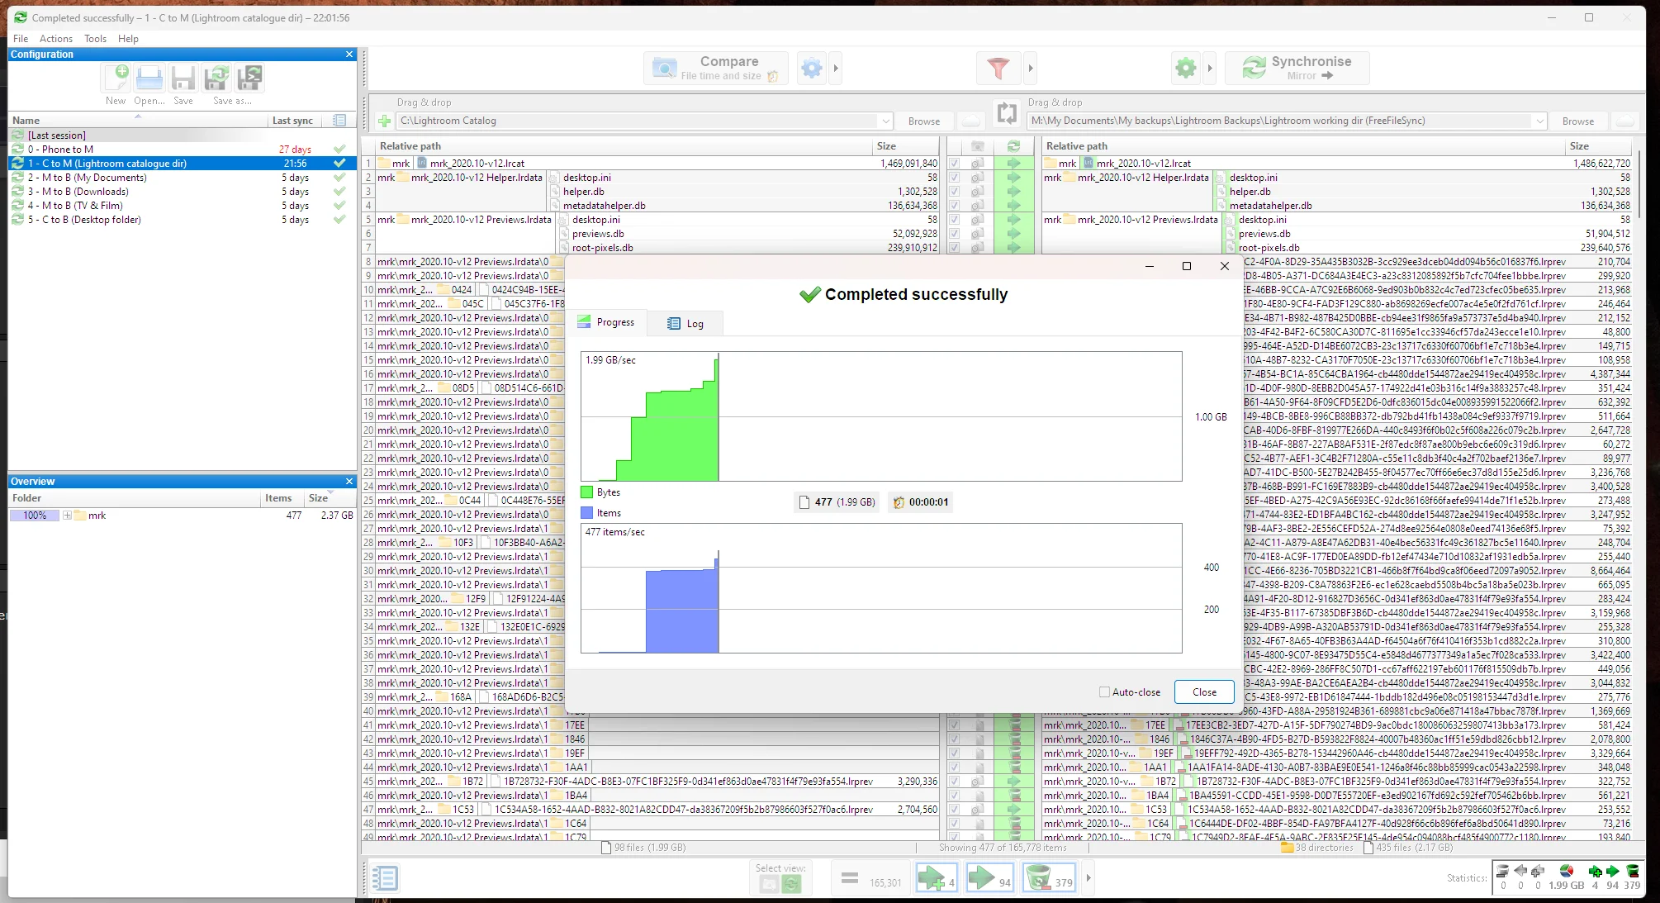1660x903 pixels.
Task: Click the Save as batch job icon
Action: click(x=249, y=78)
